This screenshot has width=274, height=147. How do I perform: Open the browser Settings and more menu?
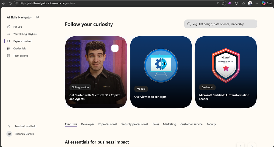257,3
